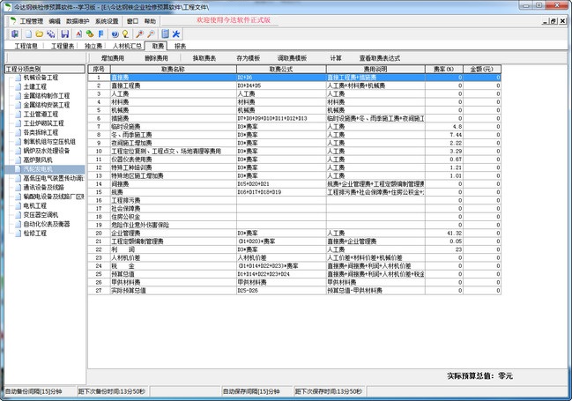Click the yellow light bulb tip icon
This screenshot has height=401, width=572.
click(125, 34)
